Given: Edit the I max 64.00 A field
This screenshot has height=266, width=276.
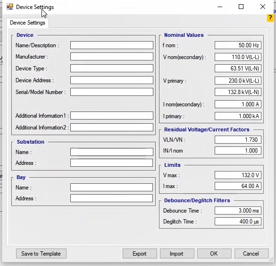Looking at the screenshot, I should click(238, 186).
